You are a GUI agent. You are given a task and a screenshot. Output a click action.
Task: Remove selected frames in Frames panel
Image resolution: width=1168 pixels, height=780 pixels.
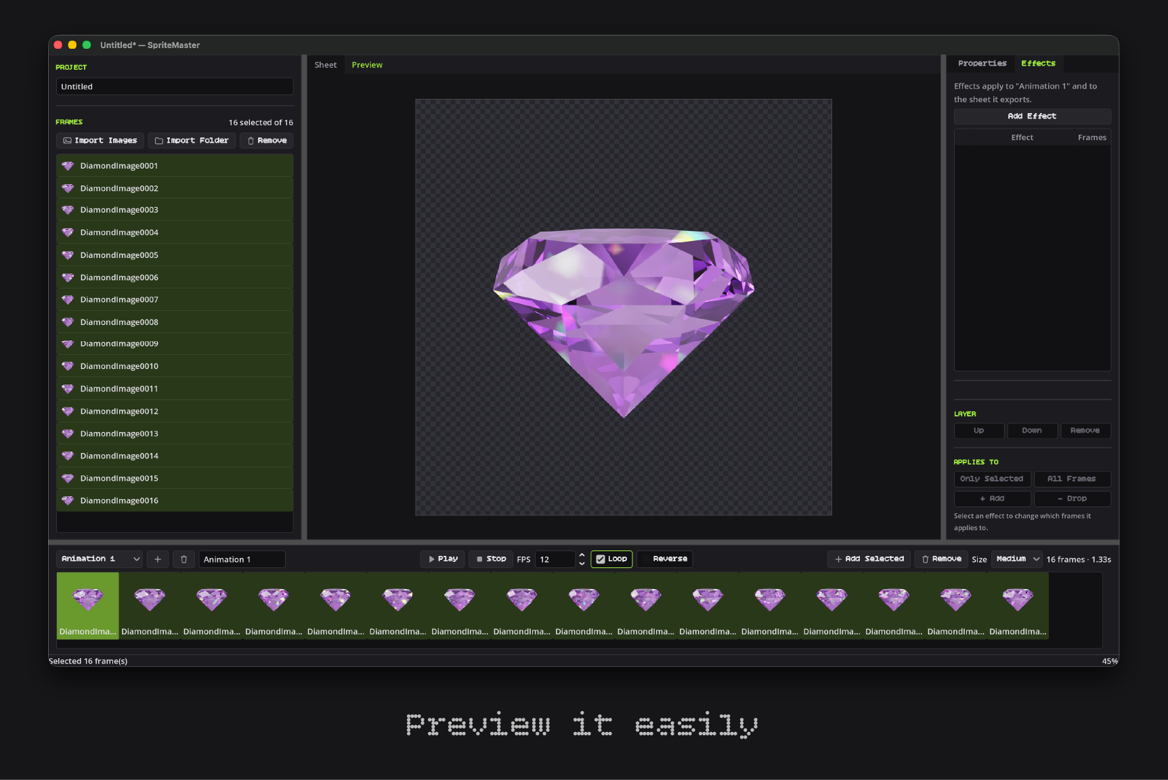(x=267, y=141)
